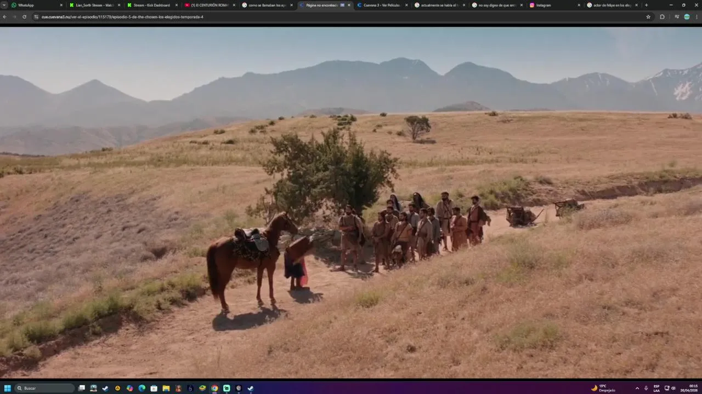
Task: Open Task View on the taskbar
Action: (82, 388)
